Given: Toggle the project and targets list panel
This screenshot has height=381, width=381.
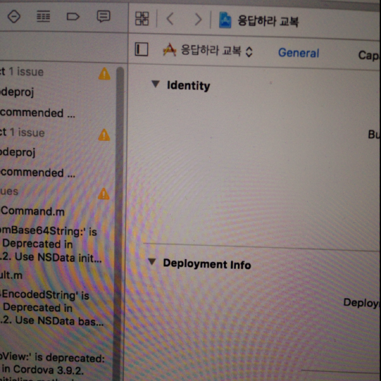Looking at the screenshot, I should point(141,50).
